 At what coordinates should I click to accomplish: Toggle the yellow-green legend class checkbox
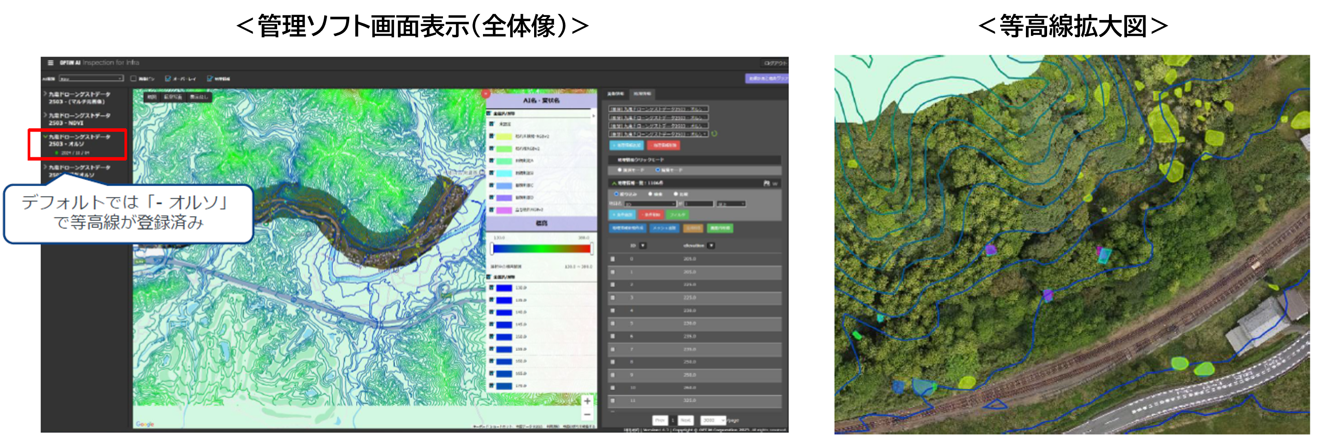491,137
